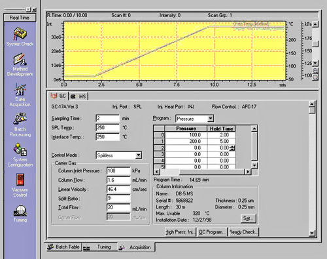The image size is (327, 259).
Task: Expand the Program type dropdown
Action: 210,119
